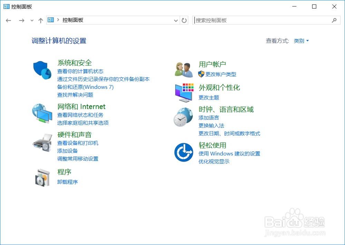Open the Programs disc box icon
Screen dimensions: 345x245
coord(43,177)
